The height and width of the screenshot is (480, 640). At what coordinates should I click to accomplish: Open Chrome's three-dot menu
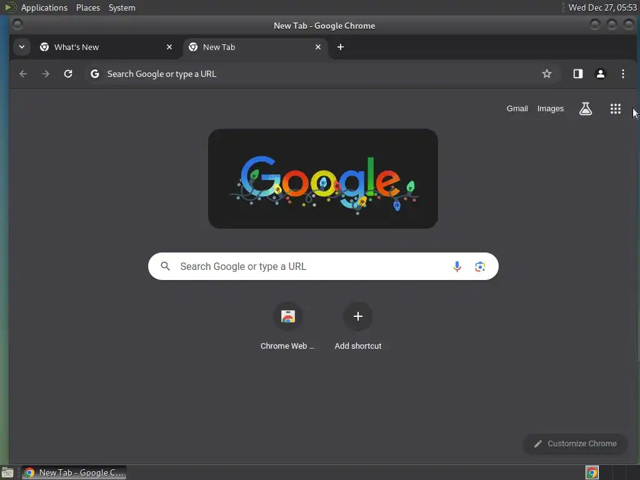(623, 74)
